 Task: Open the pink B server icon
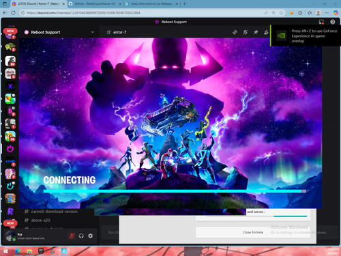point(10,111)
